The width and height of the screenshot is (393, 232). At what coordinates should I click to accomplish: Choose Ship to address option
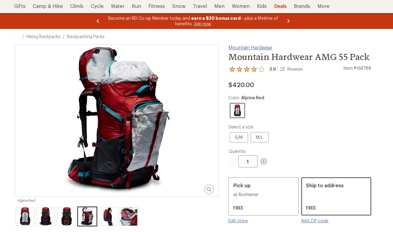click(x=336, y=196)
